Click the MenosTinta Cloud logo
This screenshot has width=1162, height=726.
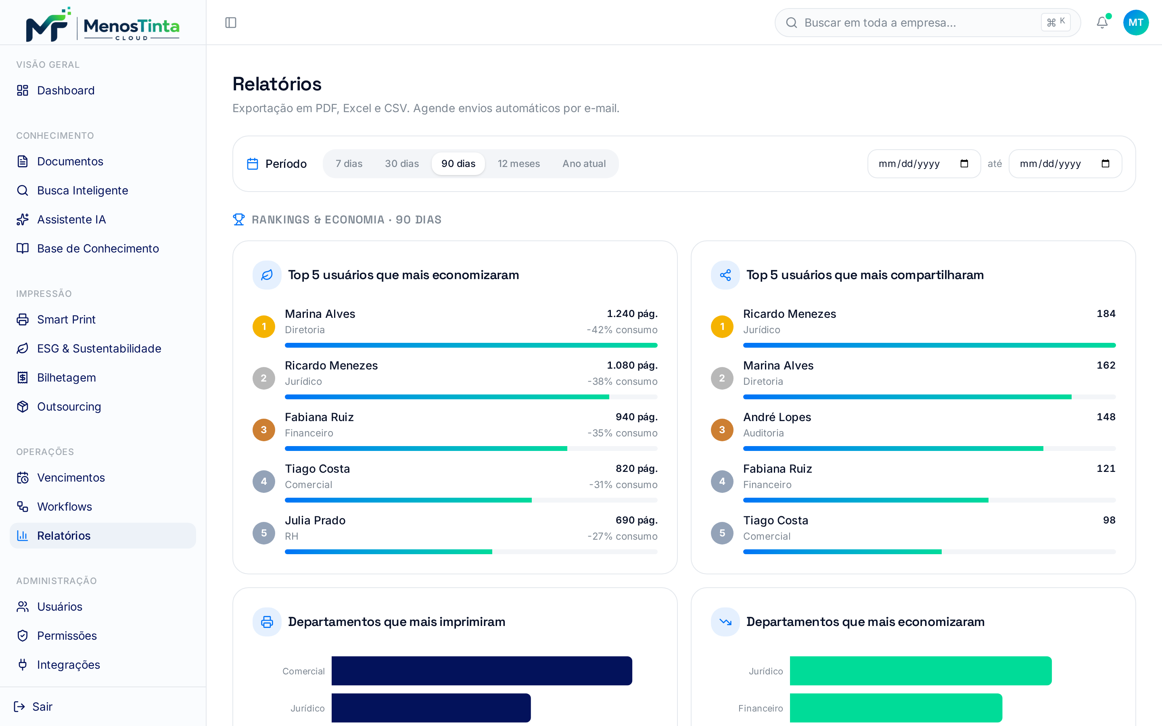(103, 24)
